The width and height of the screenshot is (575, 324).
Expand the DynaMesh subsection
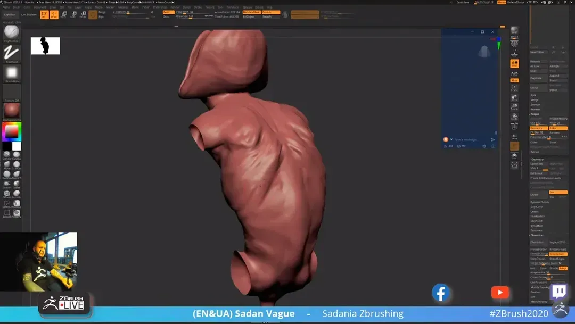click(x=537, y=226)
